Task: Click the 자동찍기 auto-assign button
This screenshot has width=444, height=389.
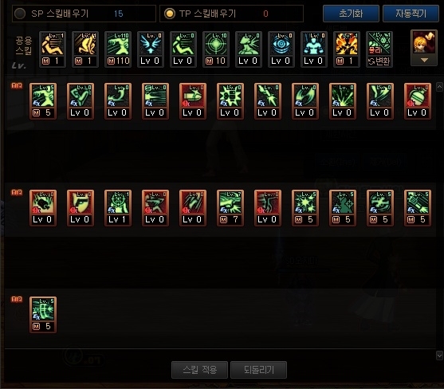Action: click(x=411, y=14)
